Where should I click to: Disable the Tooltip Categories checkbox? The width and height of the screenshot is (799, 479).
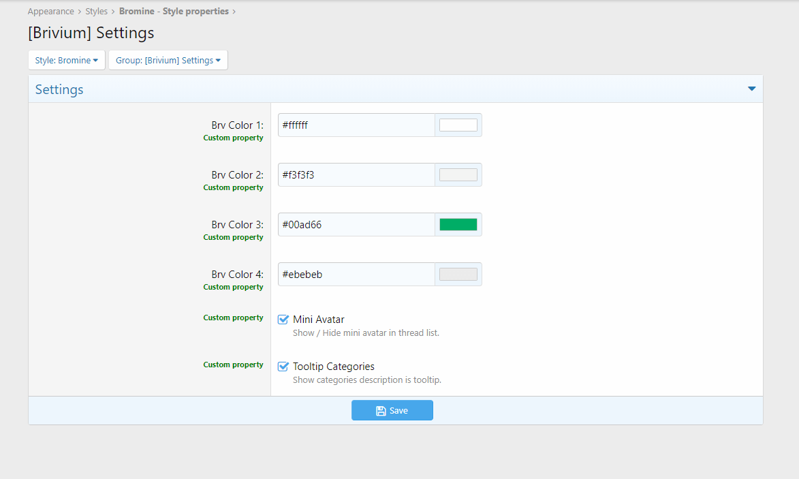point(283,367)
